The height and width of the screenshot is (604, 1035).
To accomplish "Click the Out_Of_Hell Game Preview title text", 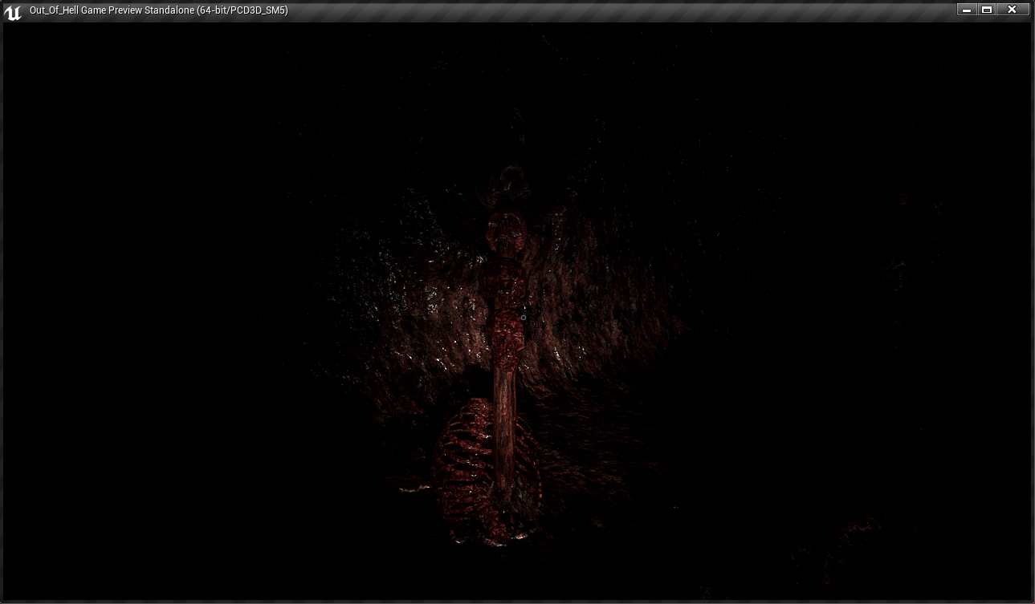I will pos(112,10).
